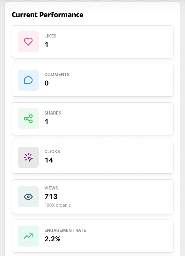Select the Shares metric card
Screen dimensions: 185x256
(92, 119)
